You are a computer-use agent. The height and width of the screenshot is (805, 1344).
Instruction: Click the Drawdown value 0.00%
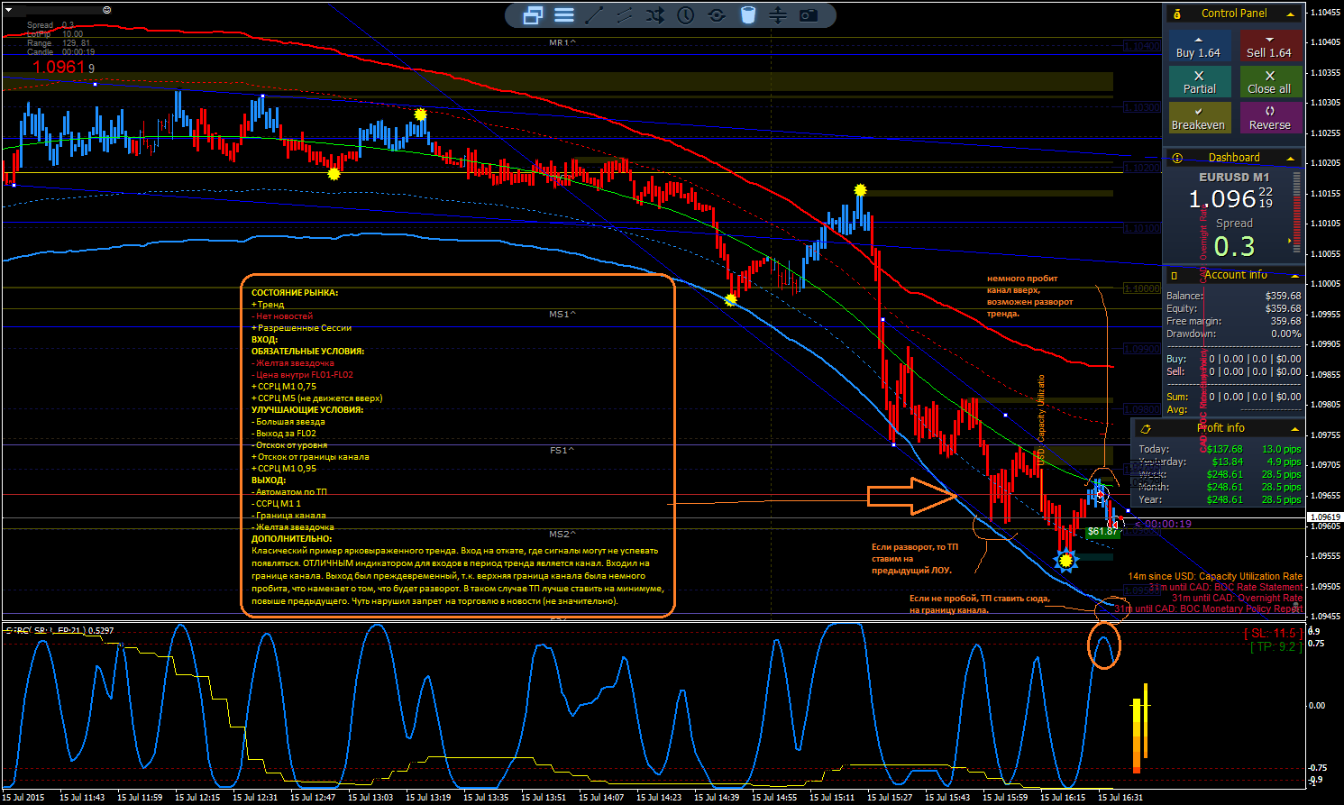pyautogui.click(x=1285, y=334)
